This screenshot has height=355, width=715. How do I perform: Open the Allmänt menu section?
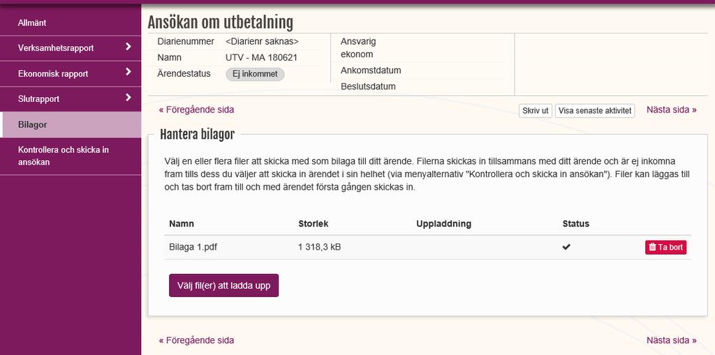(71, 23)
